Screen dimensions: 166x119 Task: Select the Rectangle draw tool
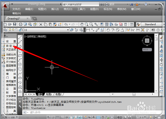click(x=20, y=55)
